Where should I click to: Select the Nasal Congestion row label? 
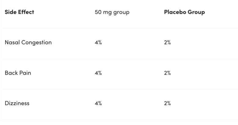(28, 42)
